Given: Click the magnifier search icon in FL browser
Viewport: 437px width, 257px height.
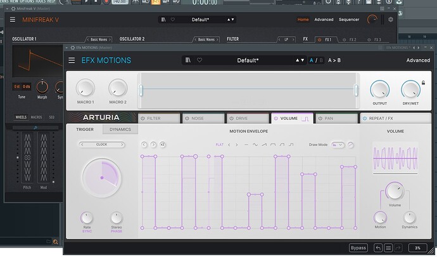Looking at the screenshot, I should pos(56,242).
